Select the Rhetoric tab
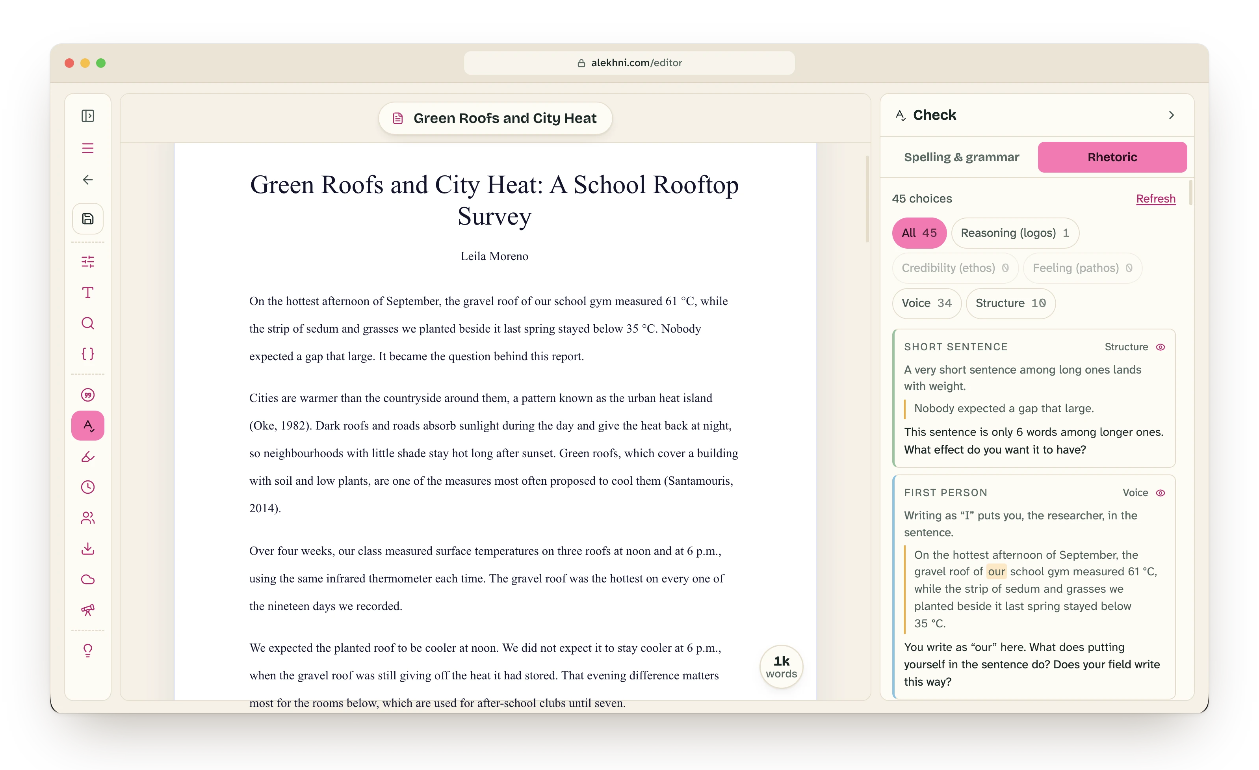The width and height of the screenshot is (1259, 770). tap(1112, 157)
